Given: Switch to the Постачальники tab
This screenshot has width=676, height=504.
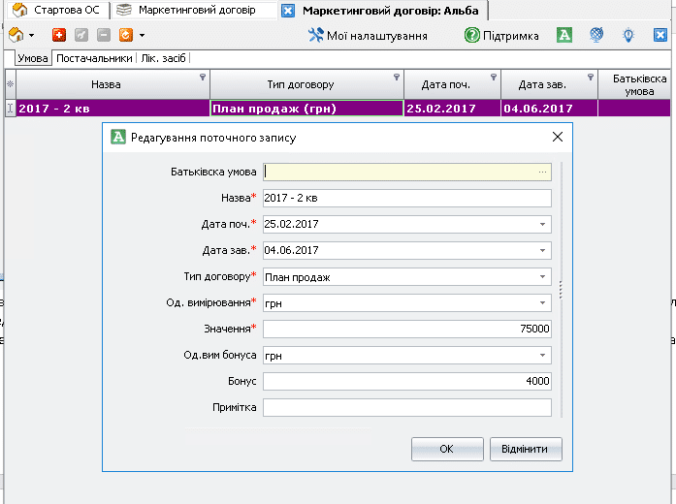Looking at the screenshot, I should [x=94, y=58].
